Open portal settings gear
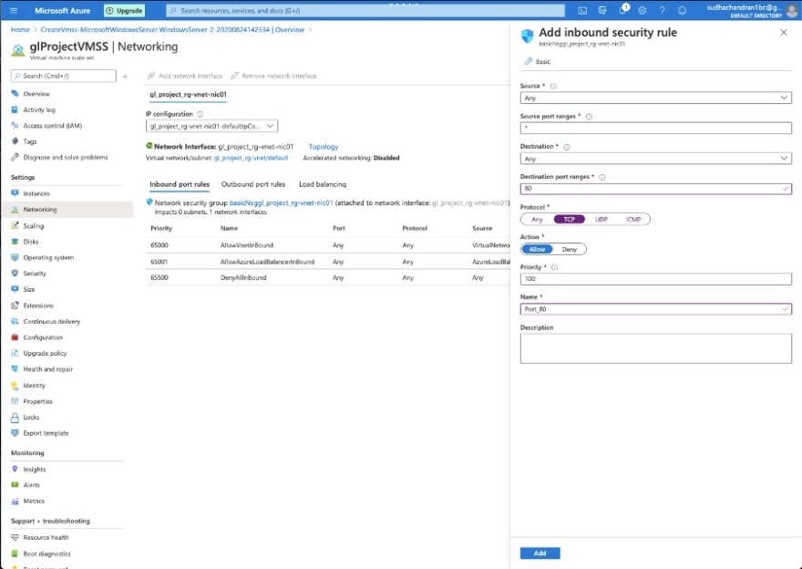This screenshot has height=569, width=802. 643,10
